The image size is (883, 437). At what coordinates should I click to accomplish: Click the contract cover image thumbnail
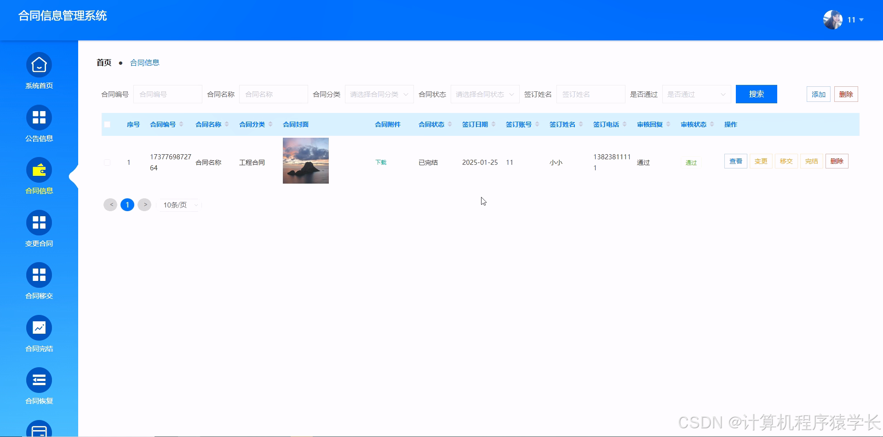tap(305, 161)
